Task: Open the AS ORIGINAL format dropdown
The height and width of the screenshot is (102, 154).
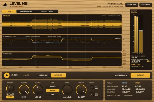Action: pos(121,75)
